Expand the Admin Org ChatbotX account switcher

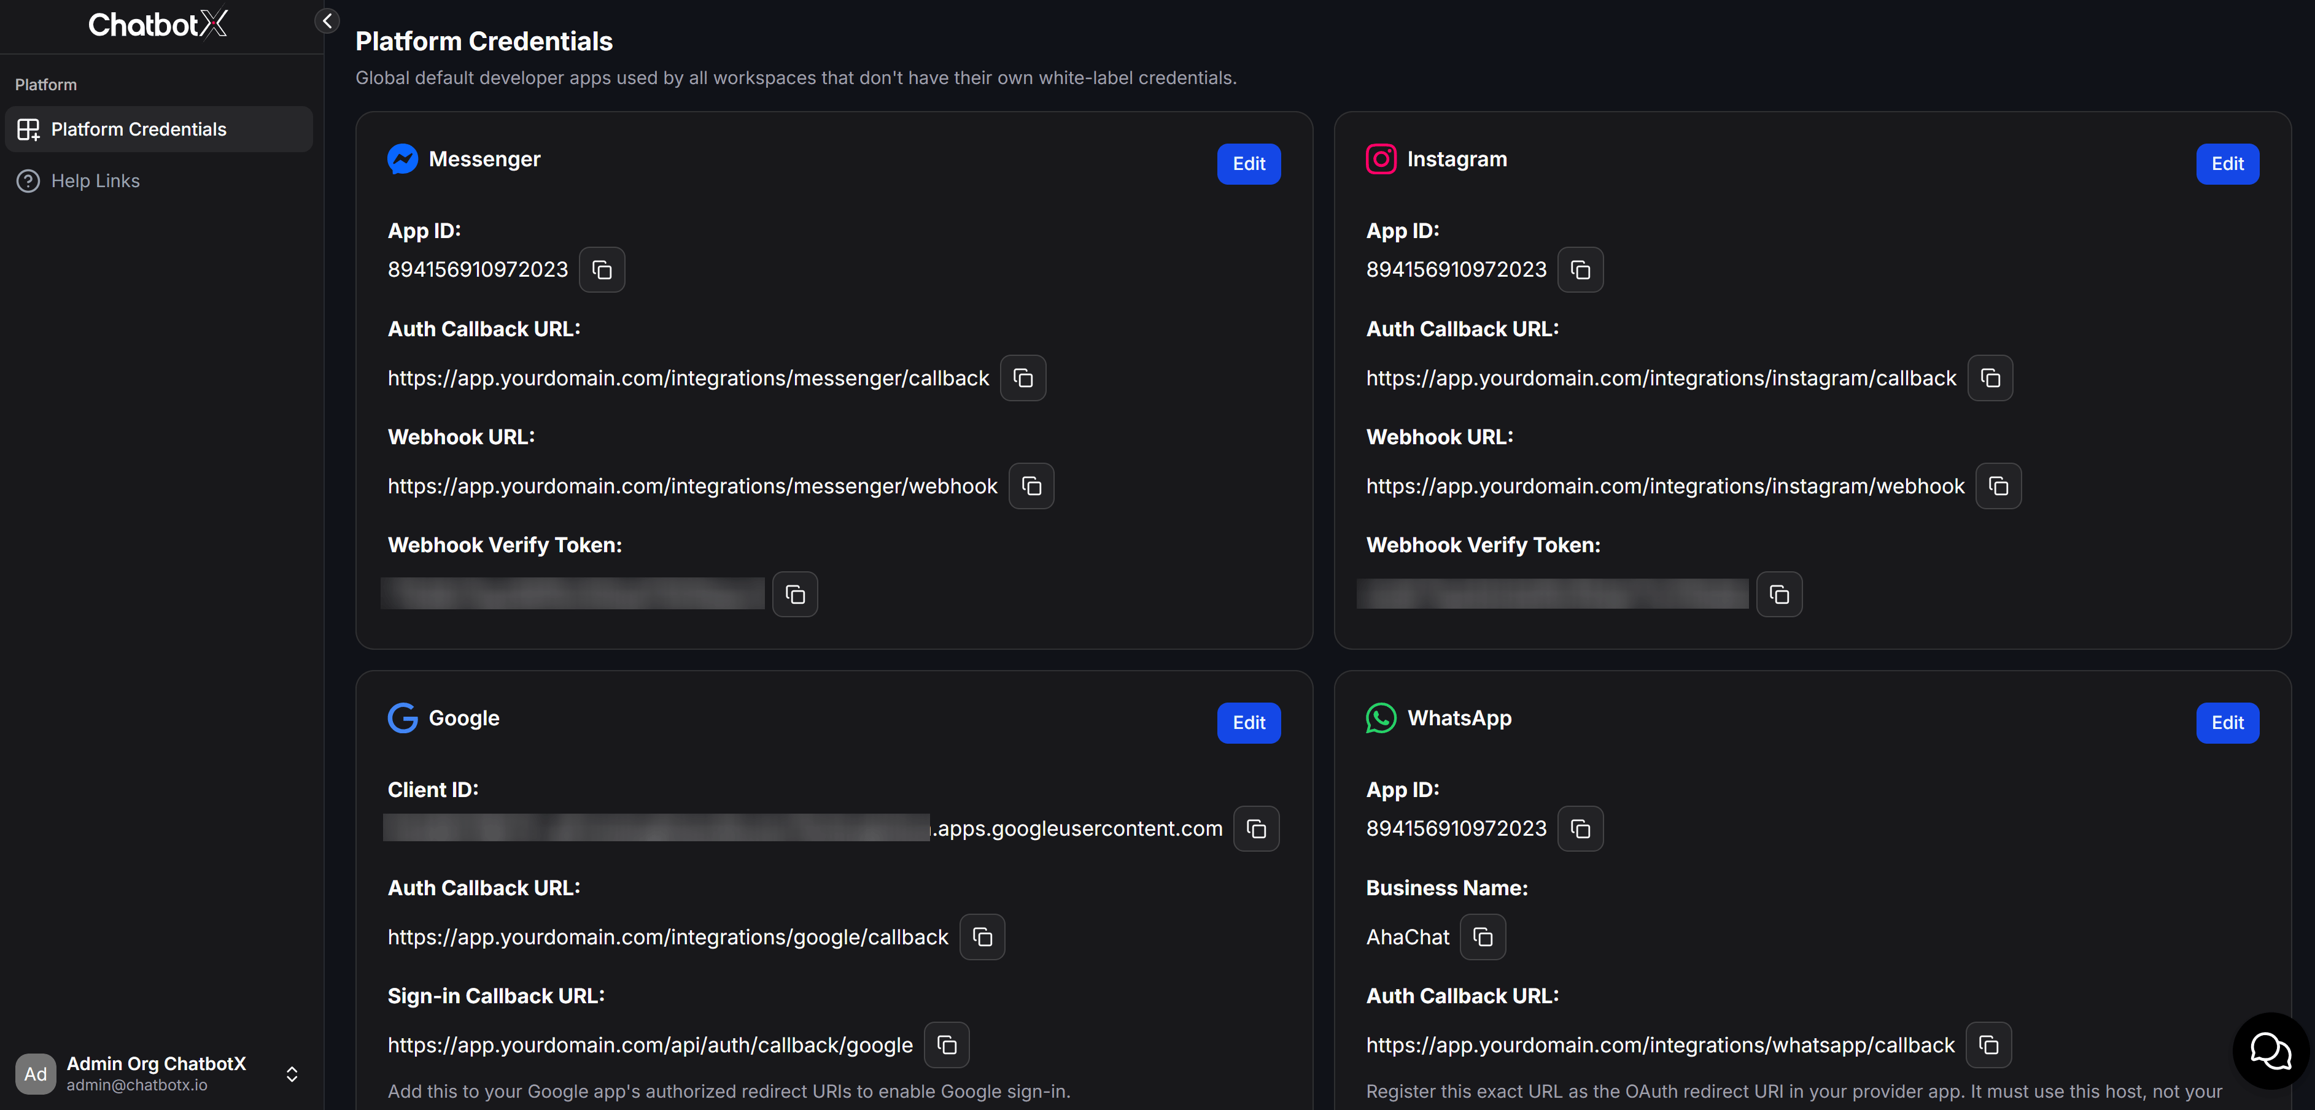pyautogui.click(x=291, y=1073)
